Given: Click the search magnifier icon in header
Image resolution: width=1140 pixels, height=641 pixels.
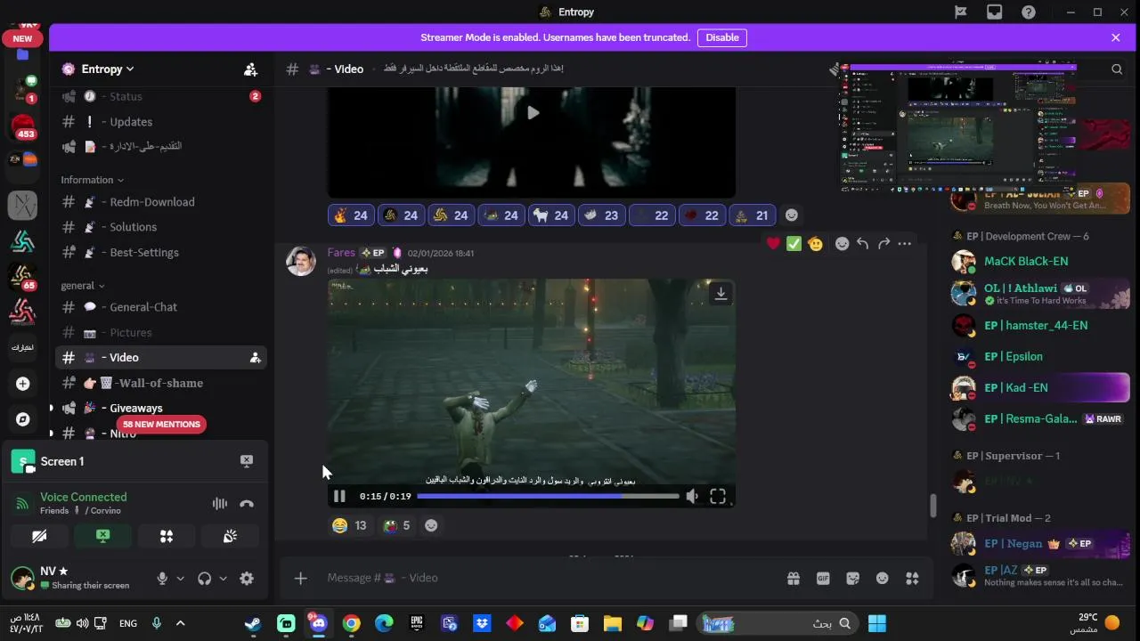Looking at the screenshot, I should point(1117,69).
